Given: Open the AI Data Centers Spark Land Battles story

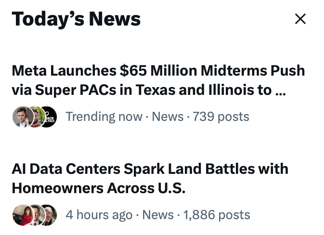Looking at the screenshot, I should pos(150,169).
